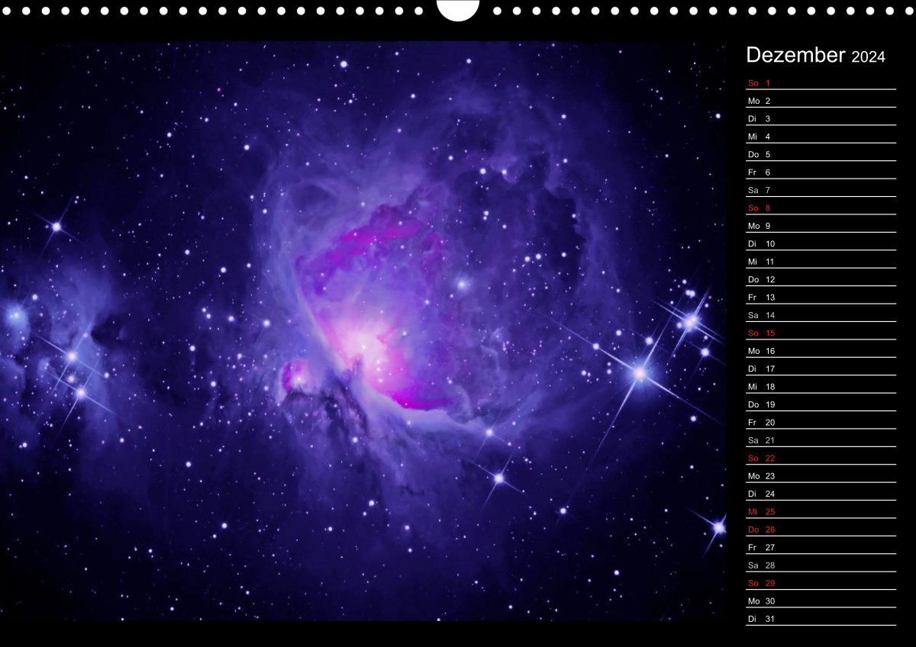Screen dimensions: 916x647
Task: Select the Di 3 date row
Action: (821, 118)
